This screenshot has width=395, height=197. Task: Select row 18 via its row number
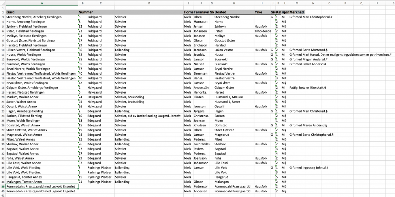tap(3, 83)
